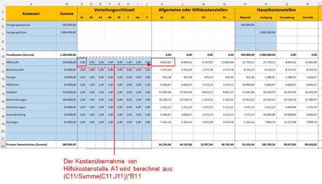This screenshot has height=184, width=322.
Task: Click the Abschreibungen row label
Action: [x=31, y=100]
